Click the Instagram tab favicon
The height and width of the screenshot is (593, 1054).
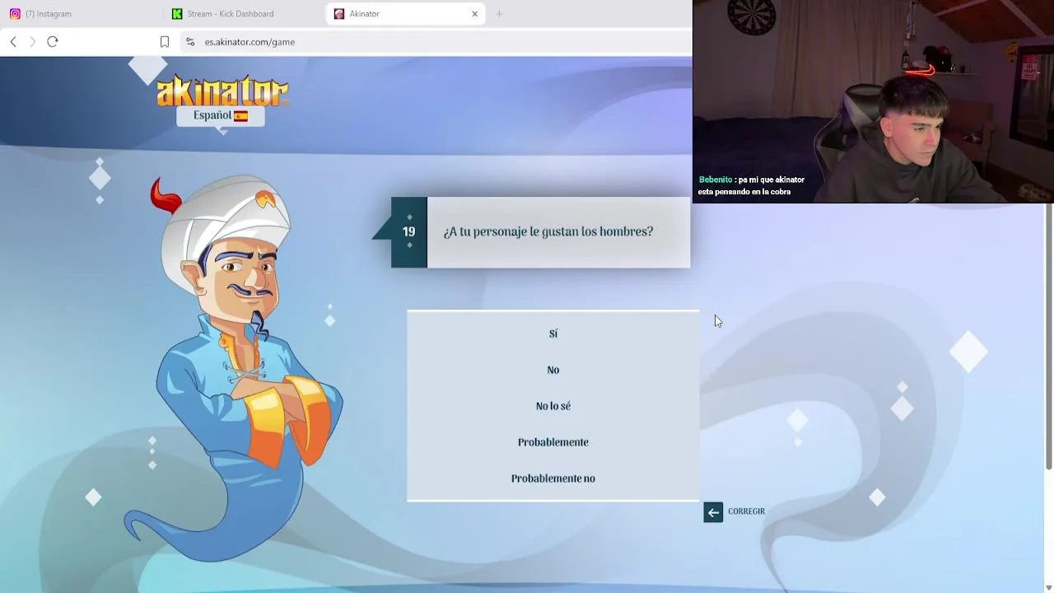(15, 14)
